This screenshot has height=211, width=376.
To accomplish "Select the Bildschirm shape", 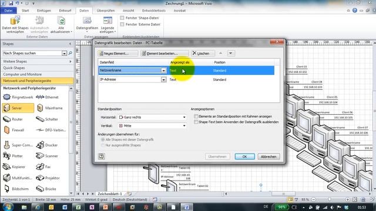I will [x=16, y=189].
